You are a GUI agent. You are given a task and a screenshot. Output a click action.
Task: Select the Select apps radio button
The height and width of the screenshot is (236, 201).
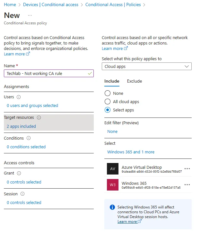(x=108, y=110)
